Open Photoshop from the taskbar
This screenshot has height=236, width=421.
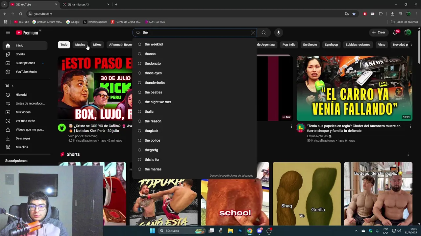240,231
